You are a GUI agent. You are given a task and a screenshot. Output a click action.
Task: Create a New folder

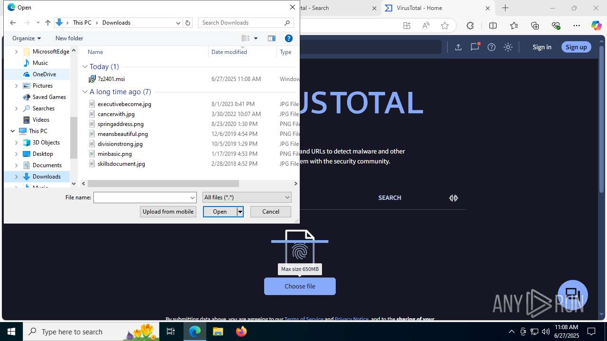[69, 38]
